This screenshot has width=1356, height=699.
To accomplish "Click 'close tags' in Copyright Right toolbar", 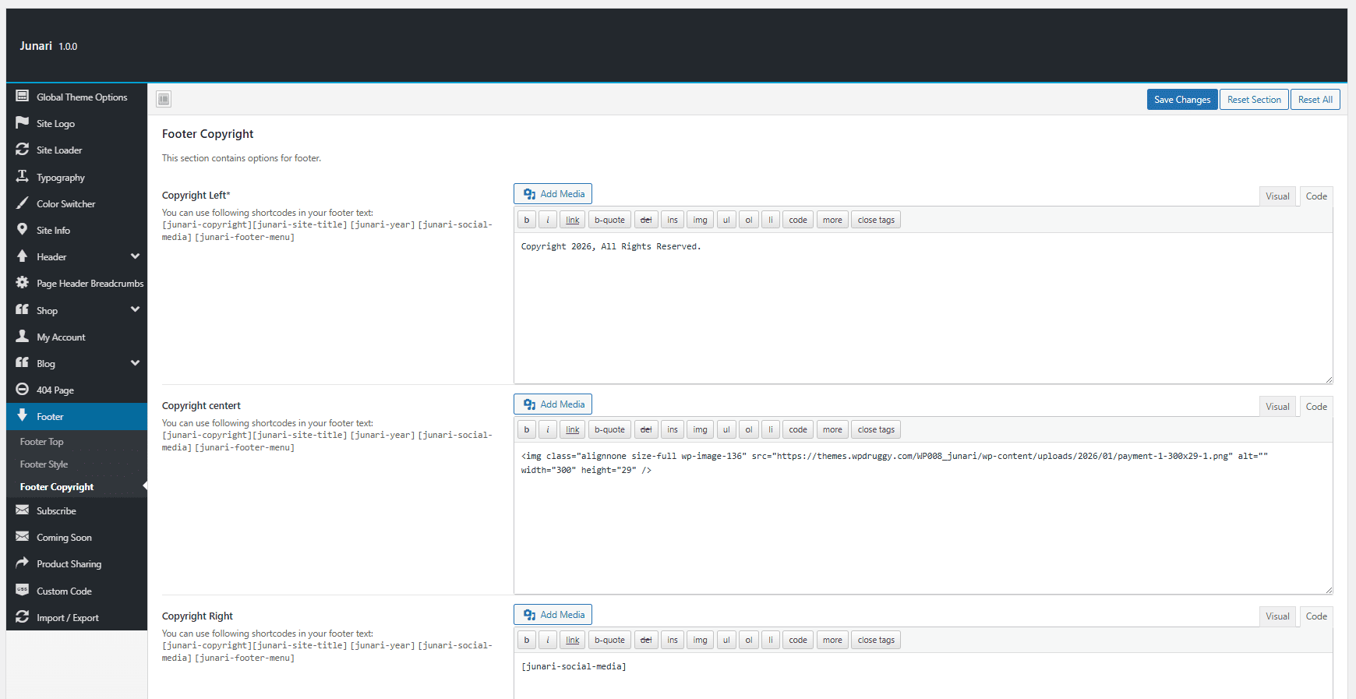I will [x=876, y=640].
